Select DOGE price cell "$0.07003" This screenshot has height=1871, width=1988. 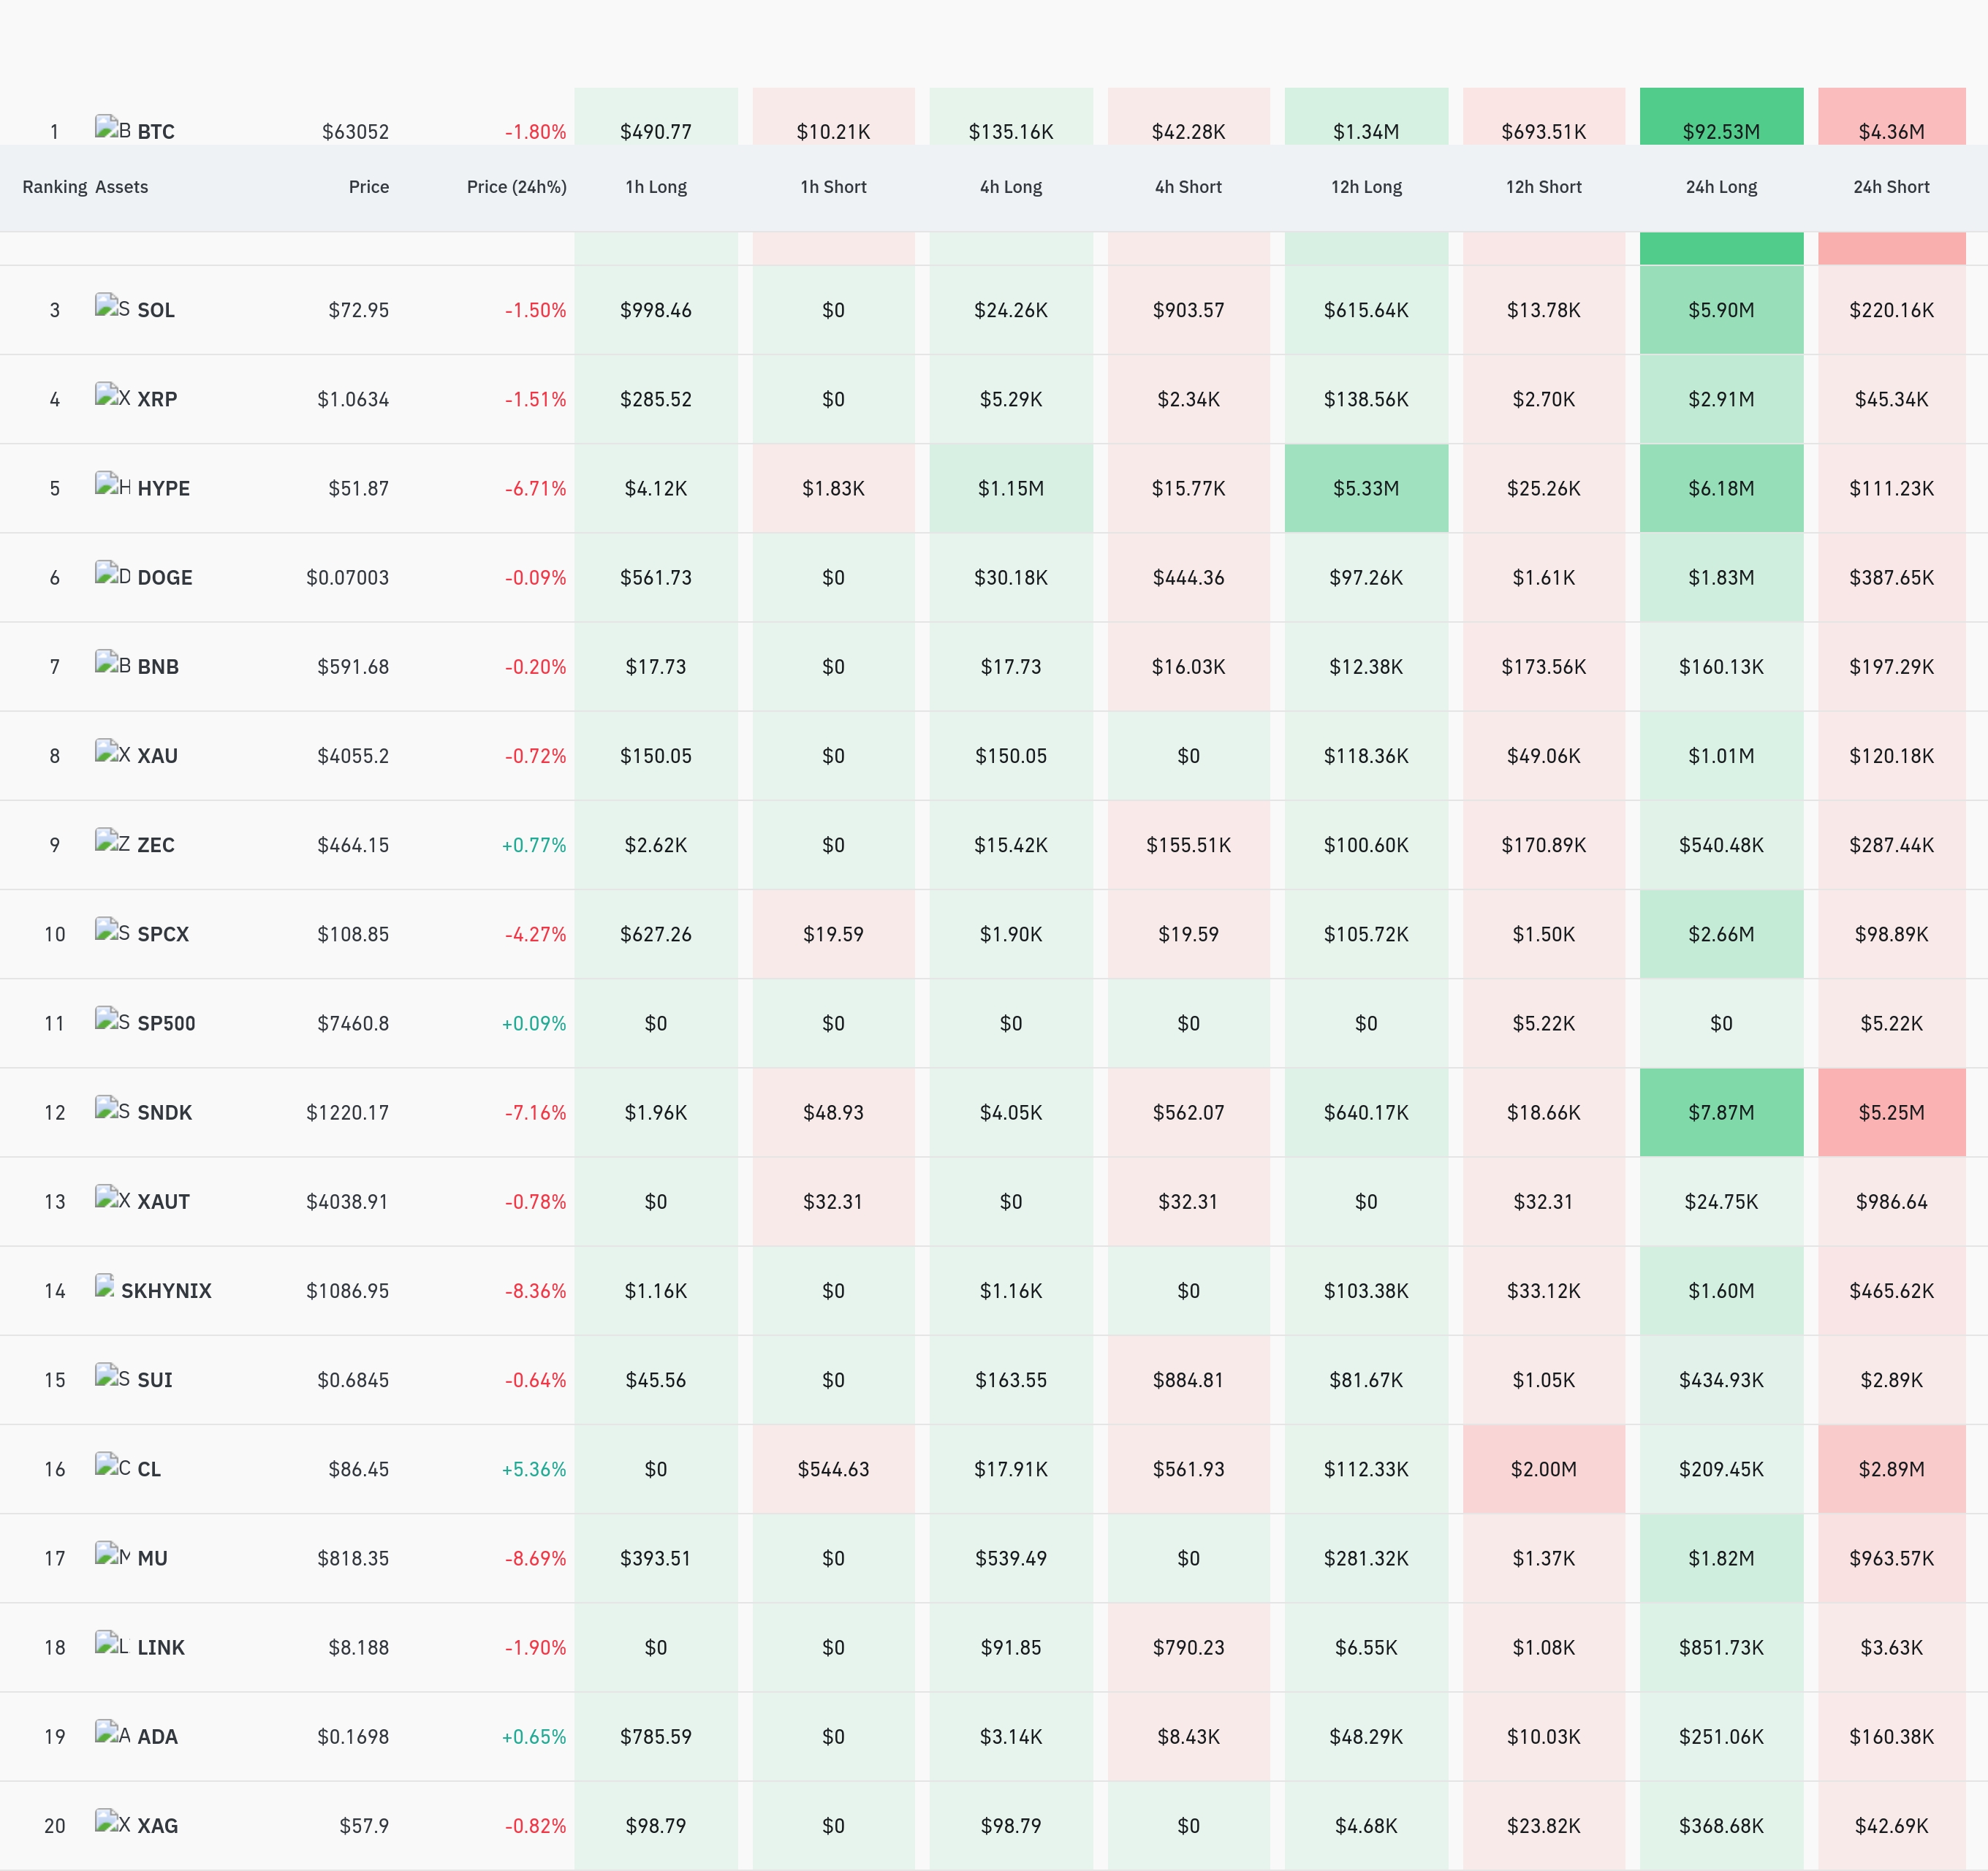point(348,577)
